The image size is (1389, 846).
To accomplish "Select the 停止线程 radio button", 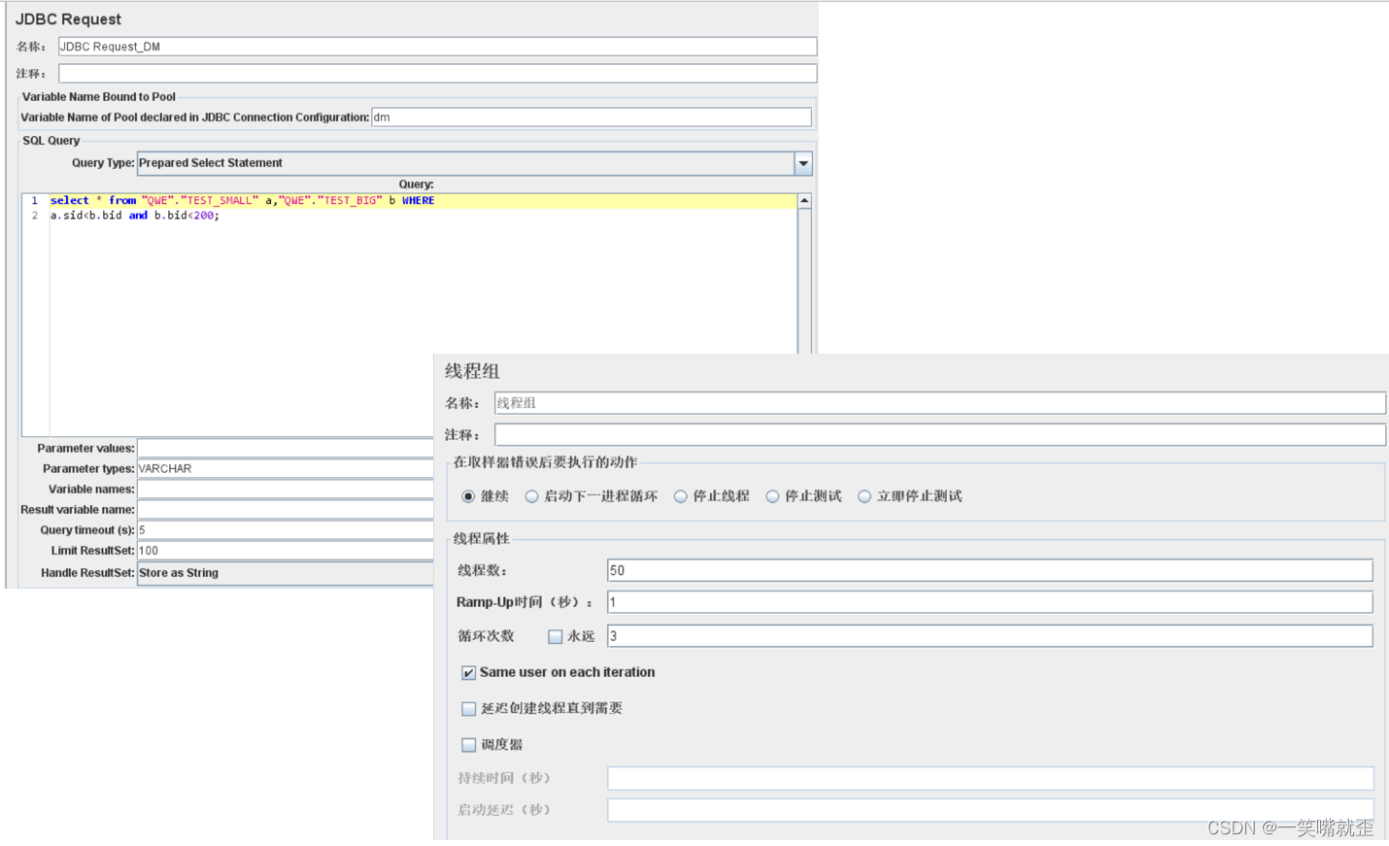I will (681, 496).
